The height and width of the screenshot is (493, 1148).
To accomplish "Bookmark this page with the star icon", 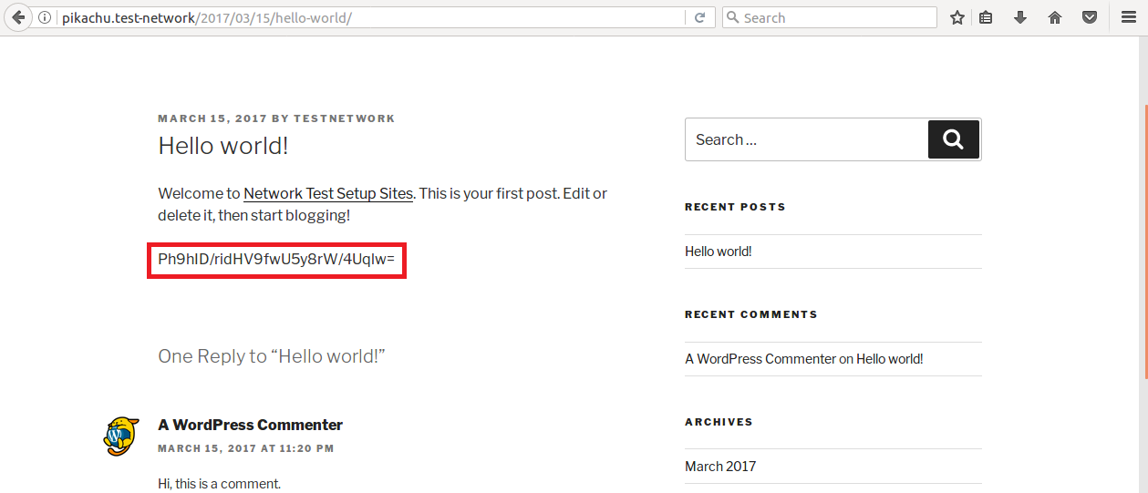I will click(x=957, y=17).
